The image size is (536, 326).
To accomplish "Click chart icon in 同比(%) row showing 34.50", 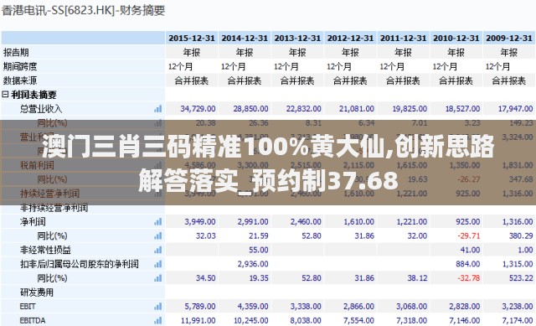I will [x=158, y=278].
